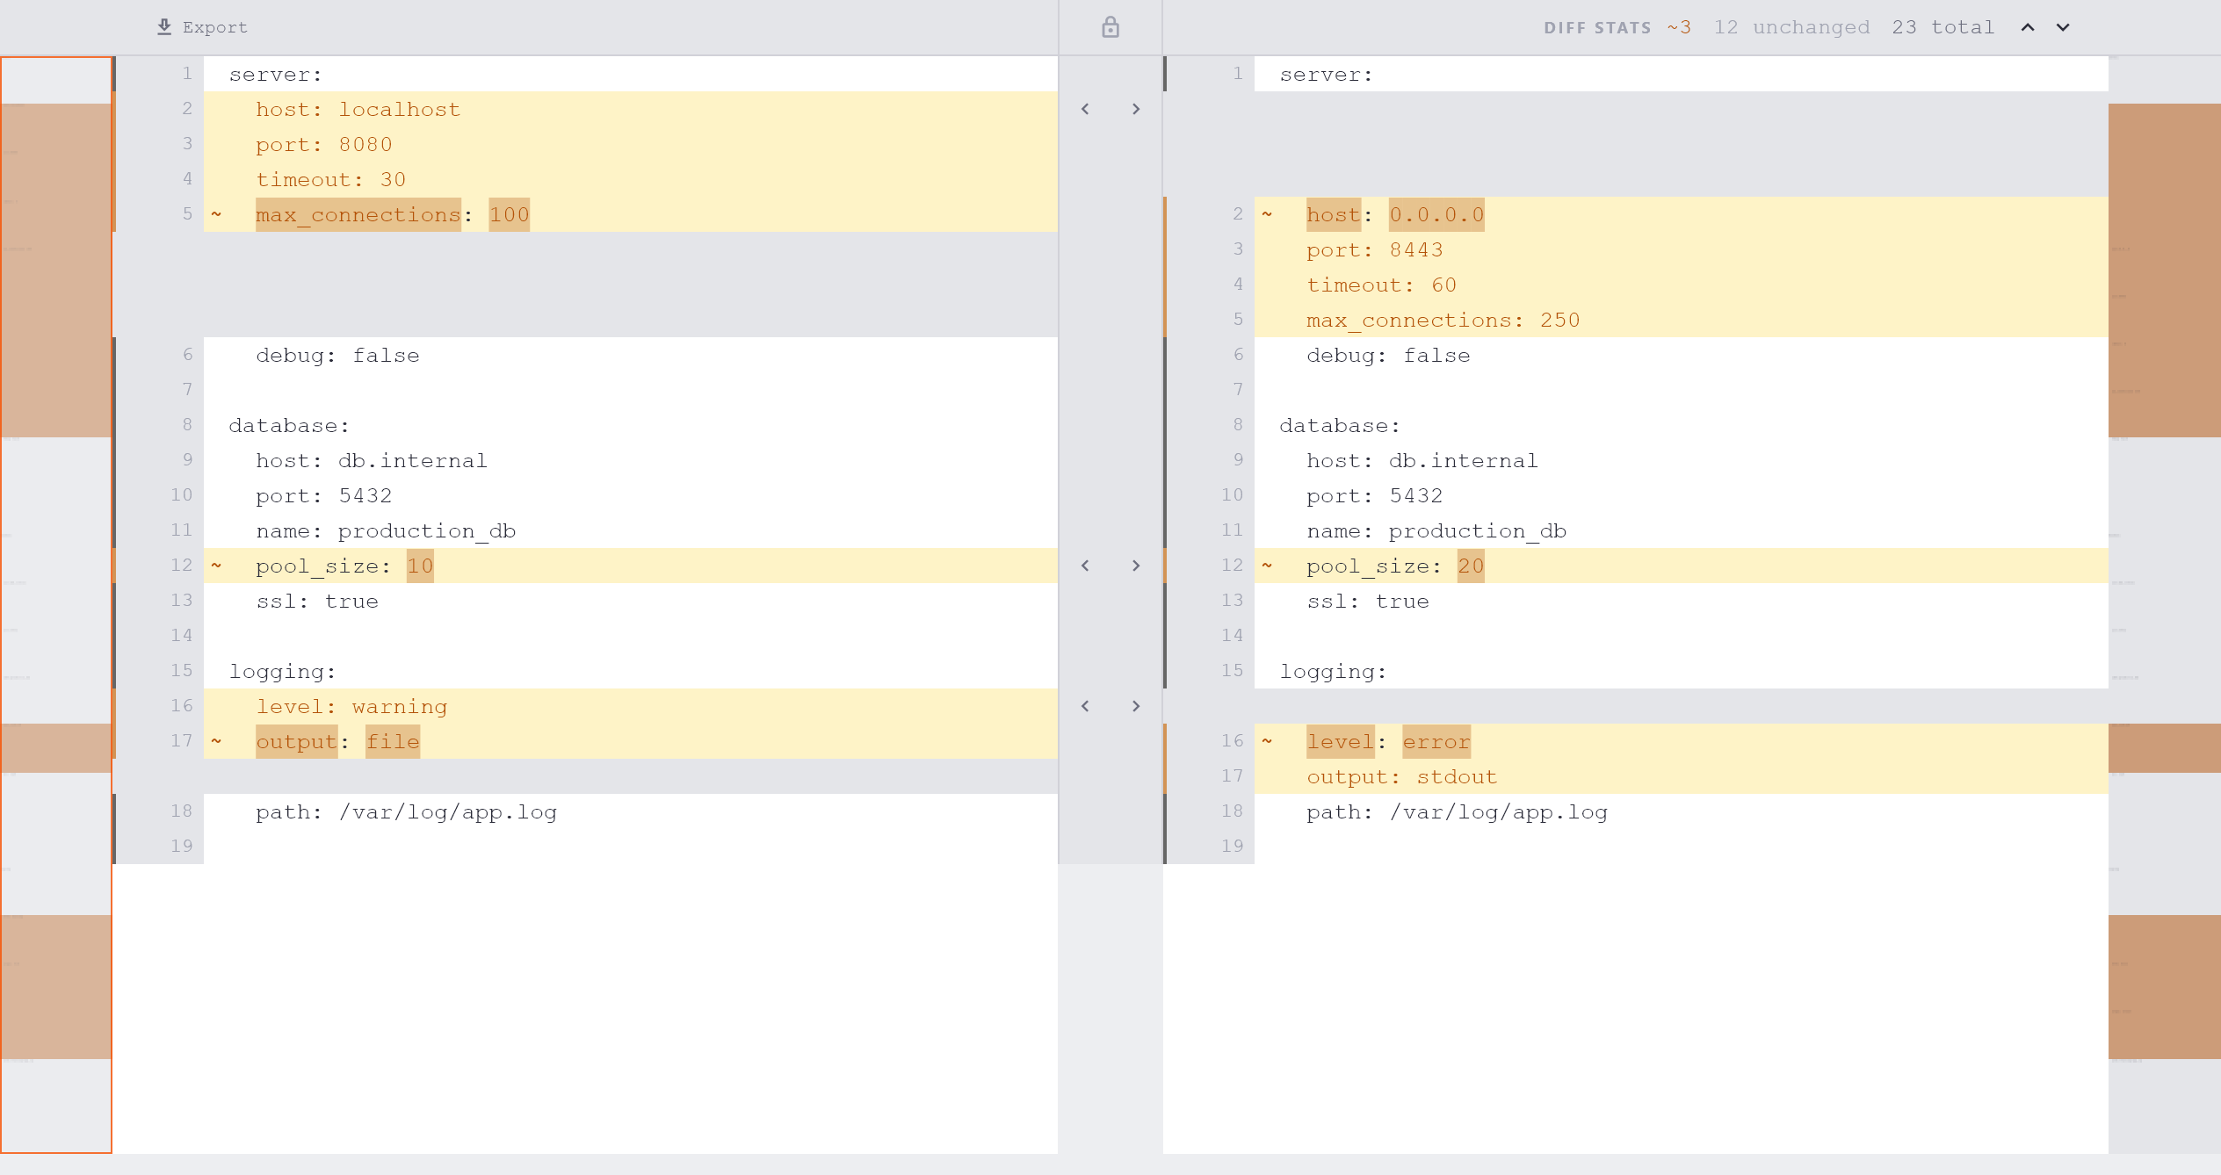The image size is (2221, 1175).
Task: Click 'port: 8080' in left pane
Action: click(324, 144)
